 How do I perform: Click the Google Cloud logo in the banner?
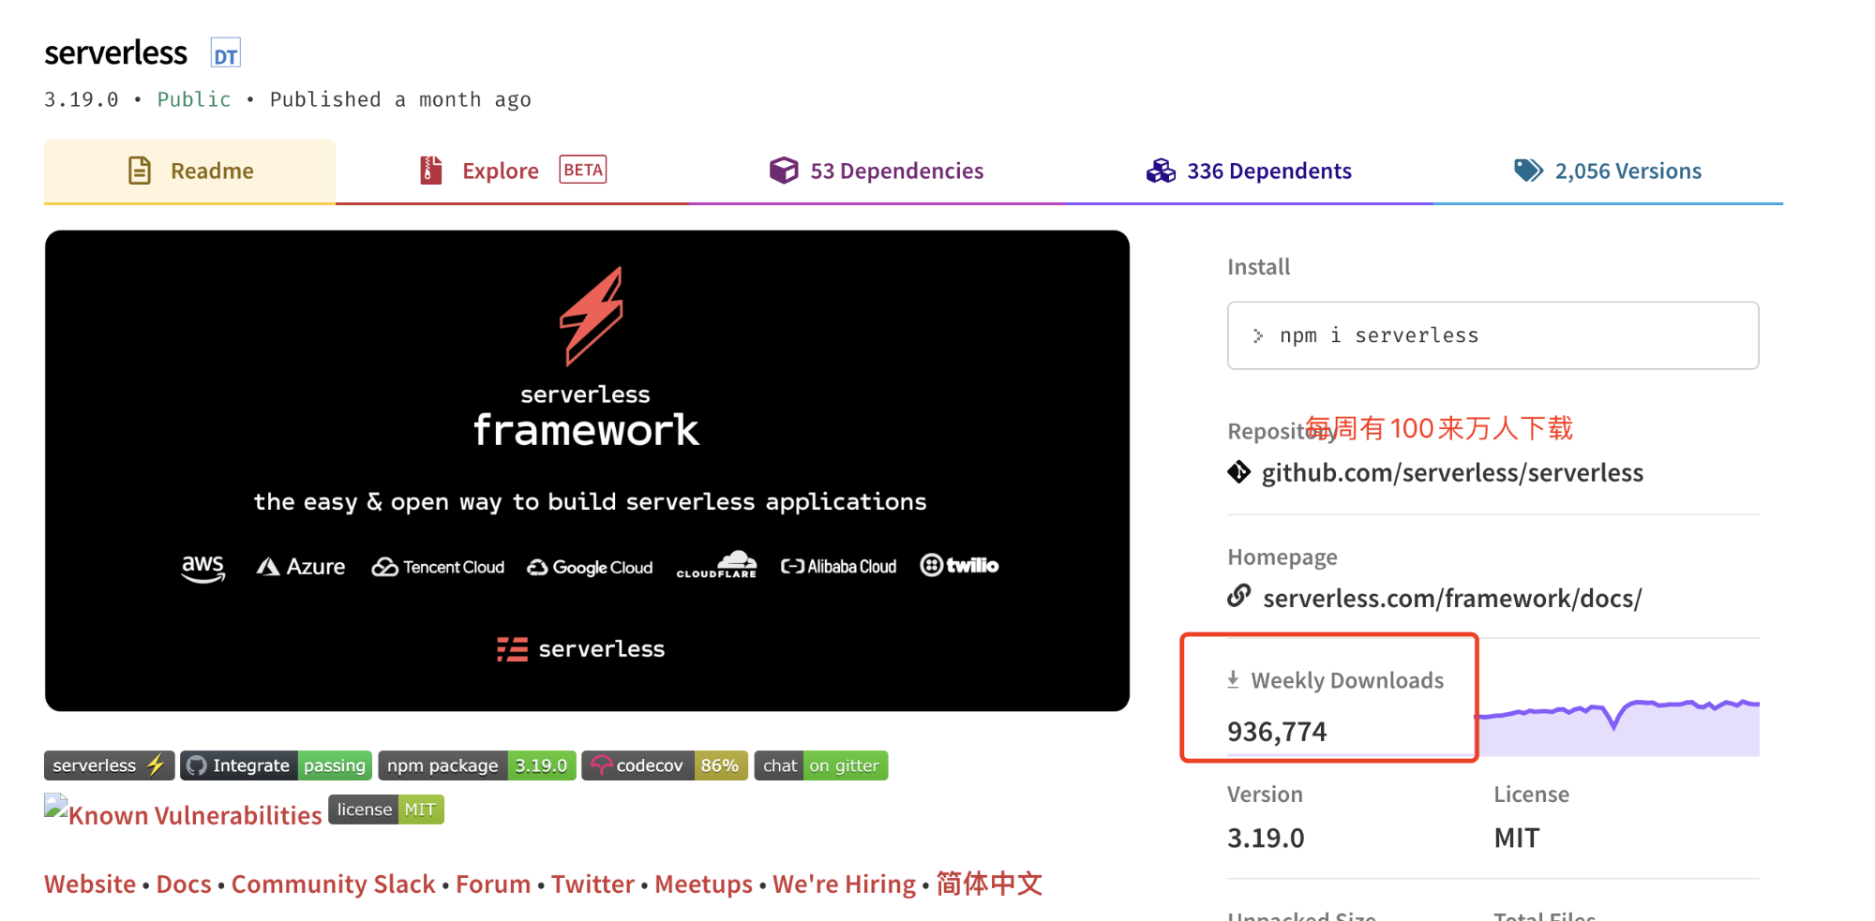590,568
